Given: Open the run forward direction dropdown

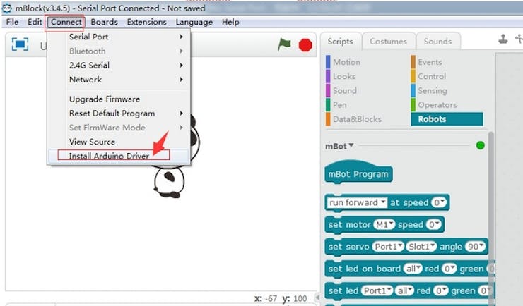Looking at the screenshot, I should click(x=357, y=202).
